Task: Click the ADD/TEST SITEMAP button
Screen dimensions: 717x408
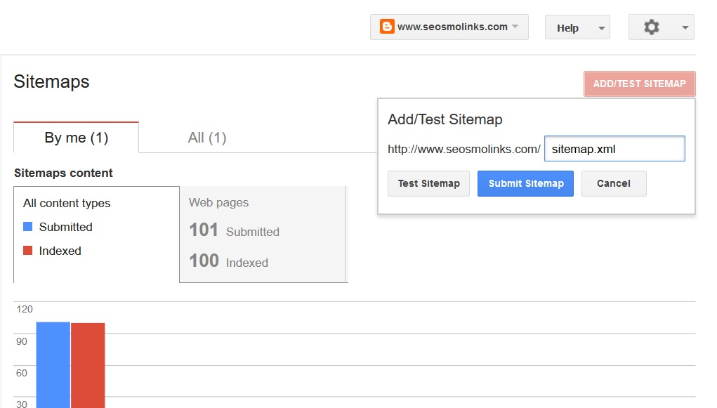Action: [x=639, y=84]
